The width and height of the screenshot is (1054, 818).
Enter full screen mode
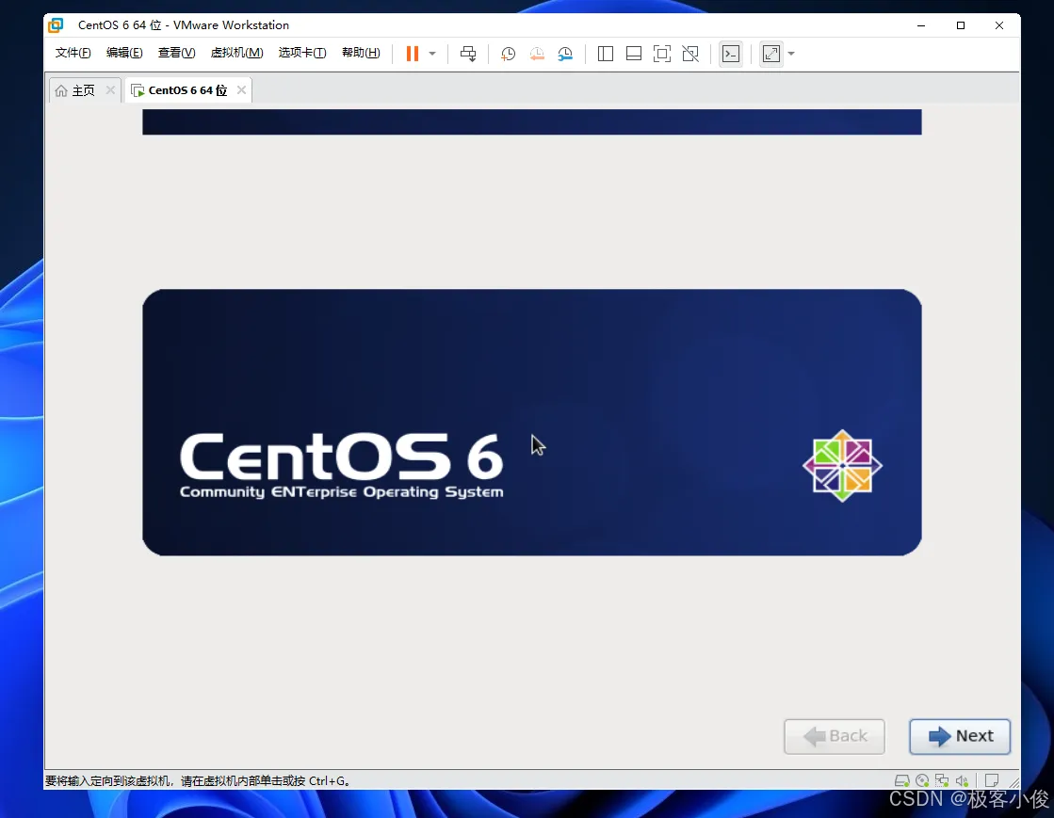point(661,54)
